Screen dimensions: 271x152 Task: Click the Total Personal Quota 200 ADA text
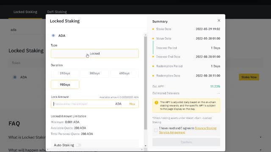tap(72, 134)
